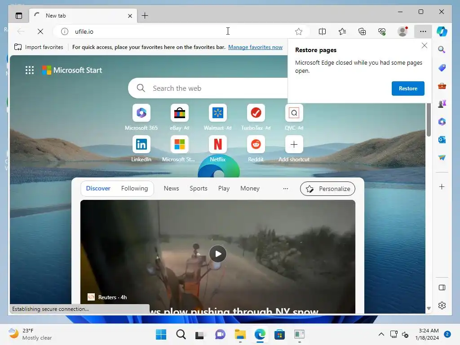Open sidebar Tools briefcase icon

(x=442, y=86)
